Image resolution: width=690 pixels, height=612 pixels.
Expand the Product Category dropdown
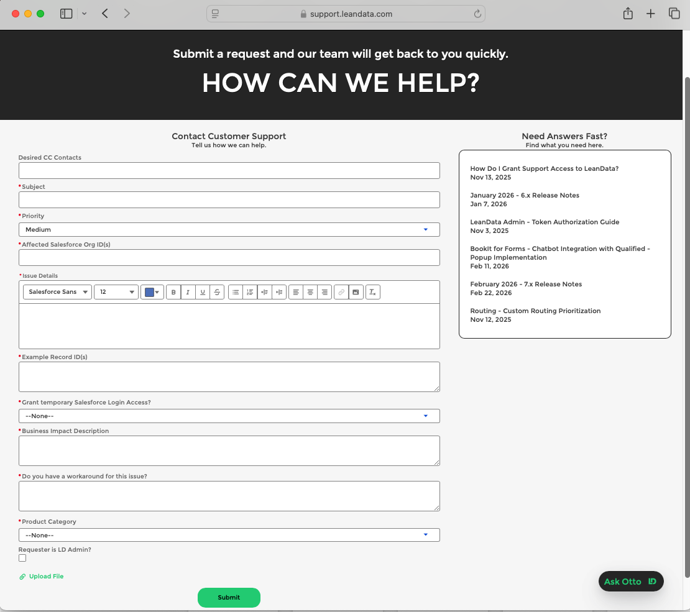point(229,535)
